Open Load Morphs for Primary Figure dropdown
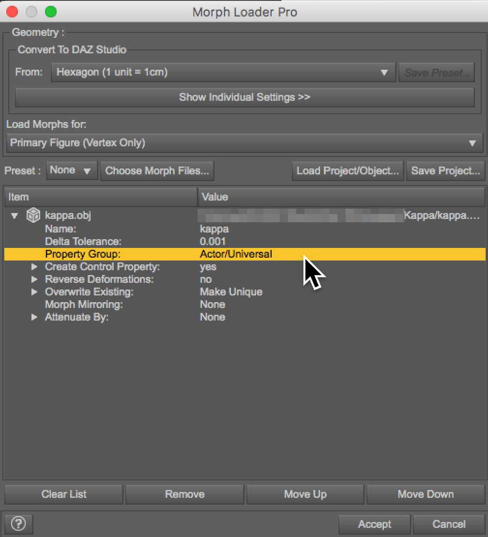Image resolution: width=488 pixels, height=537 pixels. [245, 143]
